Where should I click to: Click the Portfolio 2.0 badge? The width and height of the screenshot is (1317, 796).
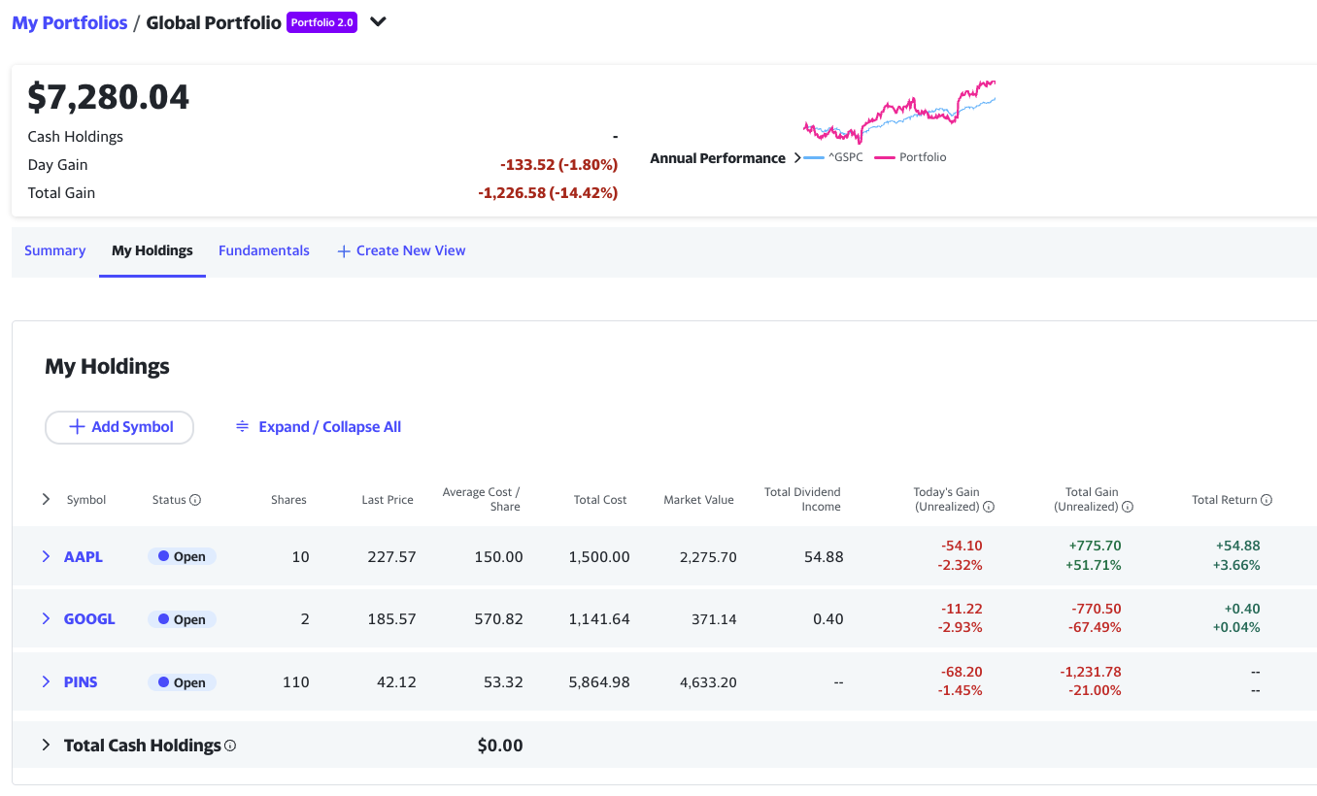point(321,22)
